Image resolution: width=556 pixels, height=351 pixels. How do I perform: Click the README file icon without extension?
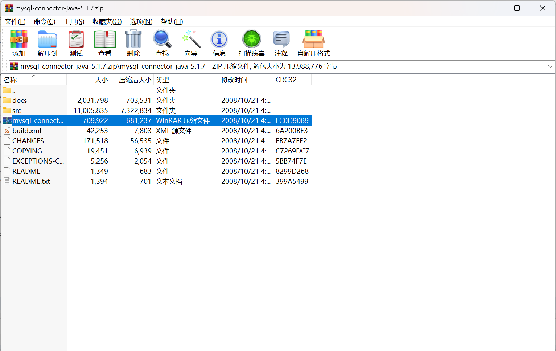coord(7,171)
